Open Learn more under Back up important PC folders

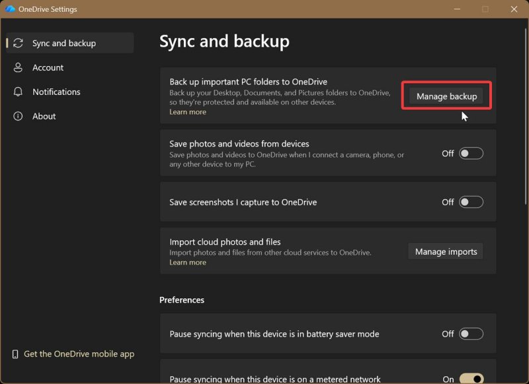pyautogui.click(x=188, y=112)
